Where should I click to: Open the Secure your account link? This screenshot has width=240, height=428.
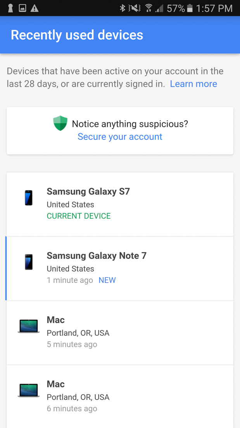(120, 137)
